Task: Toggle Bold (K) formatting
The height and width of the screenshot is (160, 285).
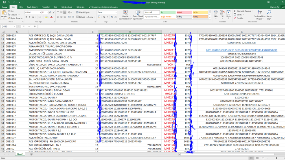Action: pyautogui.click(x=26, y=17)
